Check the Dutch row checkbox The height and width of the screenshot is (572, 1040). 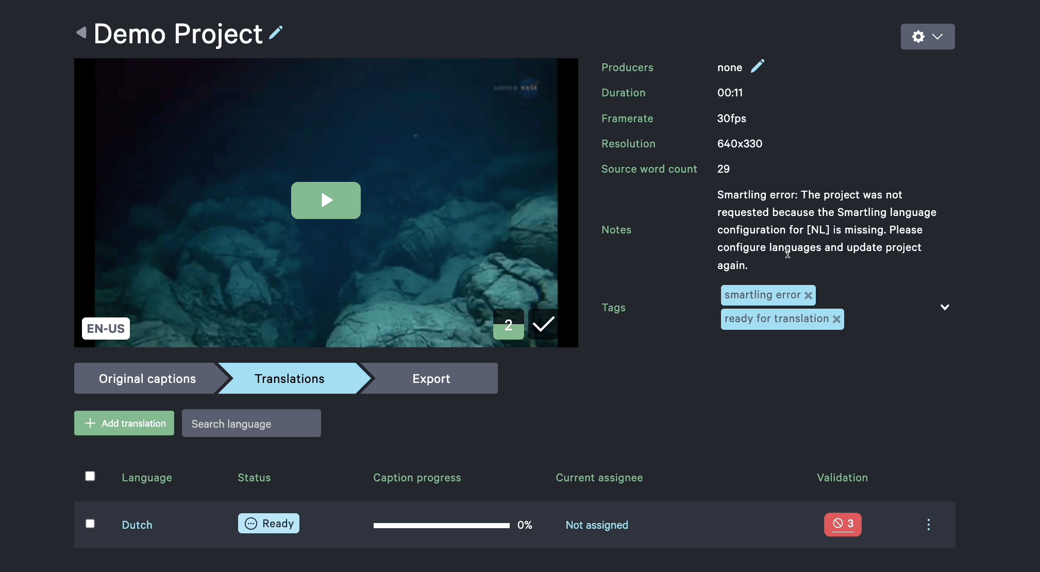coord(90,524)
